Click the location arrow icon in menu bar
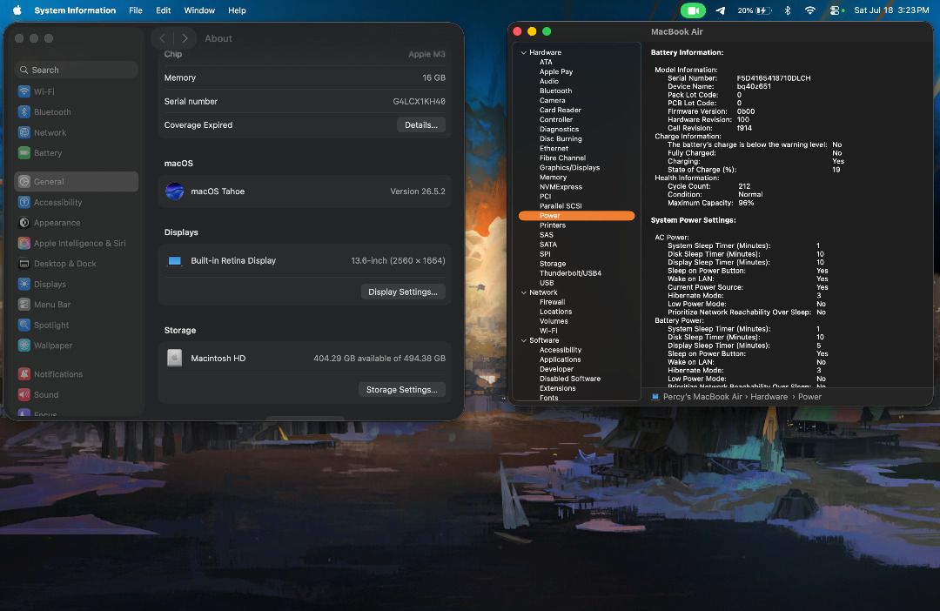Viewport: 940px width, 611px height. (721, 10)
